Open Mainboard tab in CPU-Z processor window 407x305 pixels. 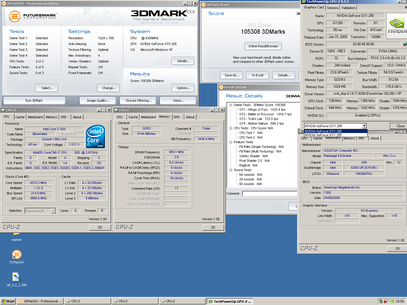[x=35, y=117]
